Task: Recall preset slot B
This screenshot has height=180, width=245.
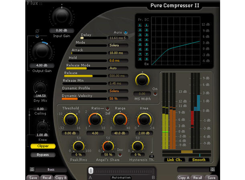Action: click(x=198, y=178)
